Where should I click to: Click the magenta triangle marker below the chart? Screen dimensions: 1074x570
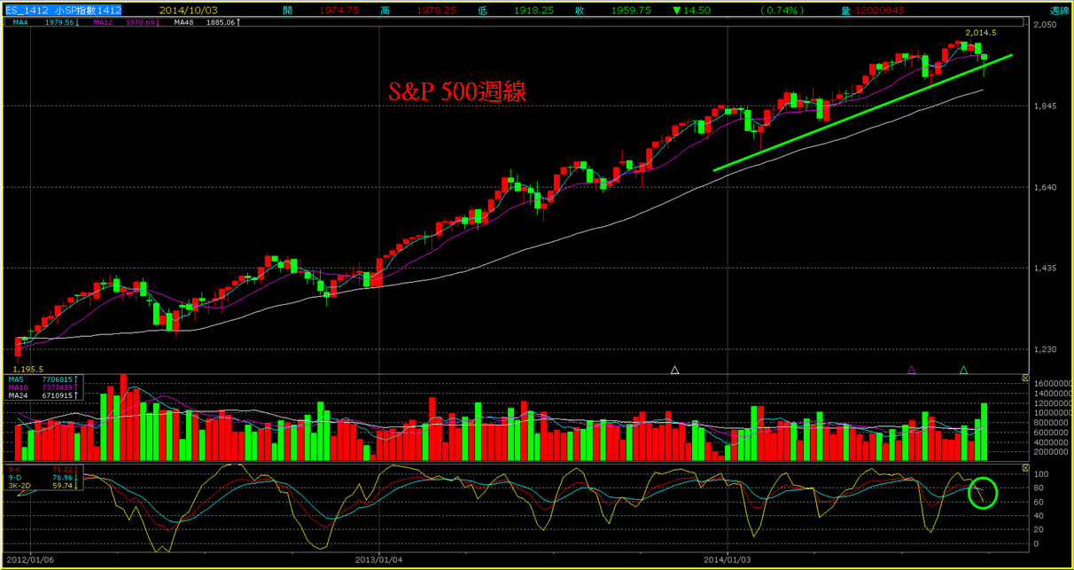912,369
